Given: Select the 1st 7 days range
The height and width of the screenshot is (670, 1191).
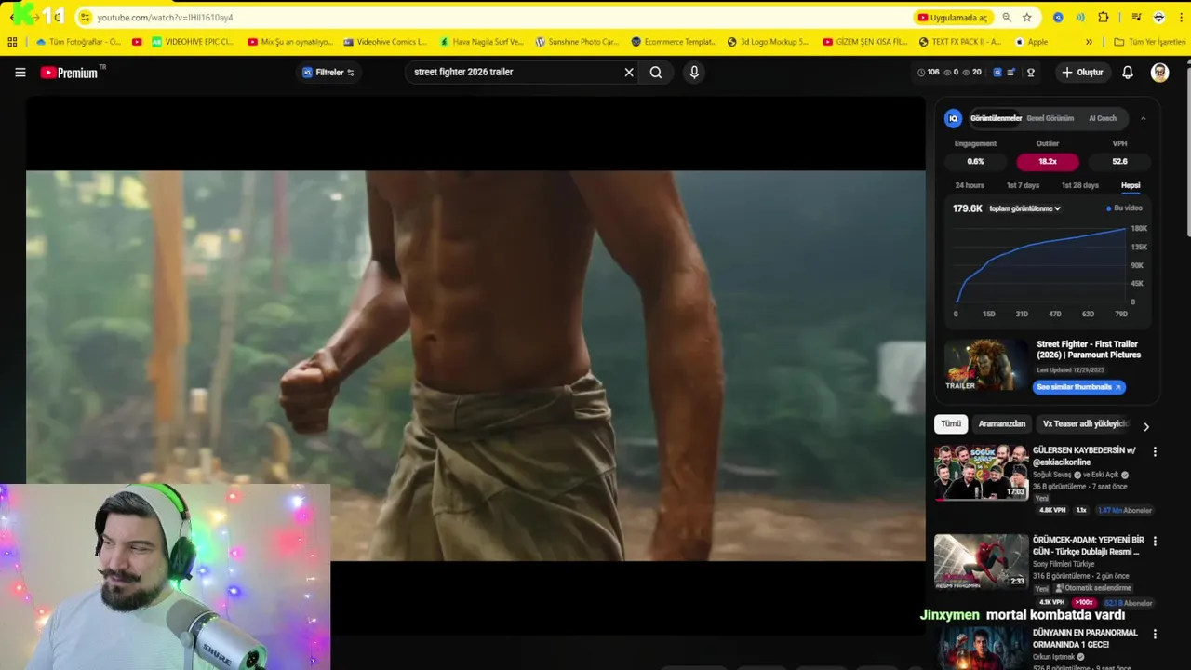Looking at the screenshot, I should 1023,185.
